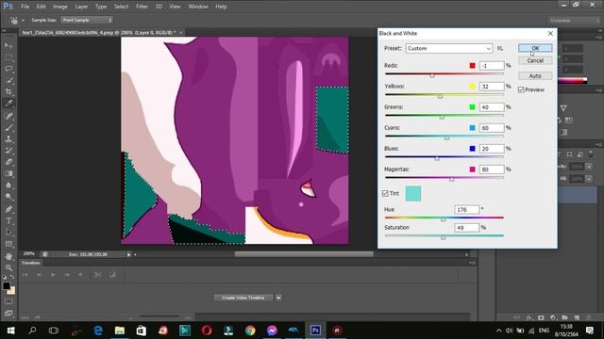Uncheck the Preview checkbox

pyautogui.click(x=521, y=89)
